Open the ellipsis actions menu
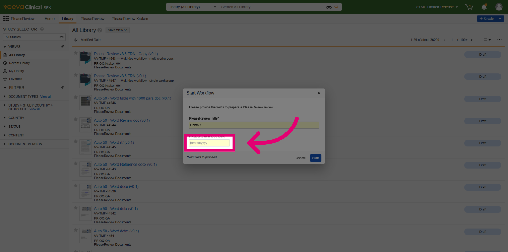Viewport: 508px width, 252px height. [x=499, y=40]
